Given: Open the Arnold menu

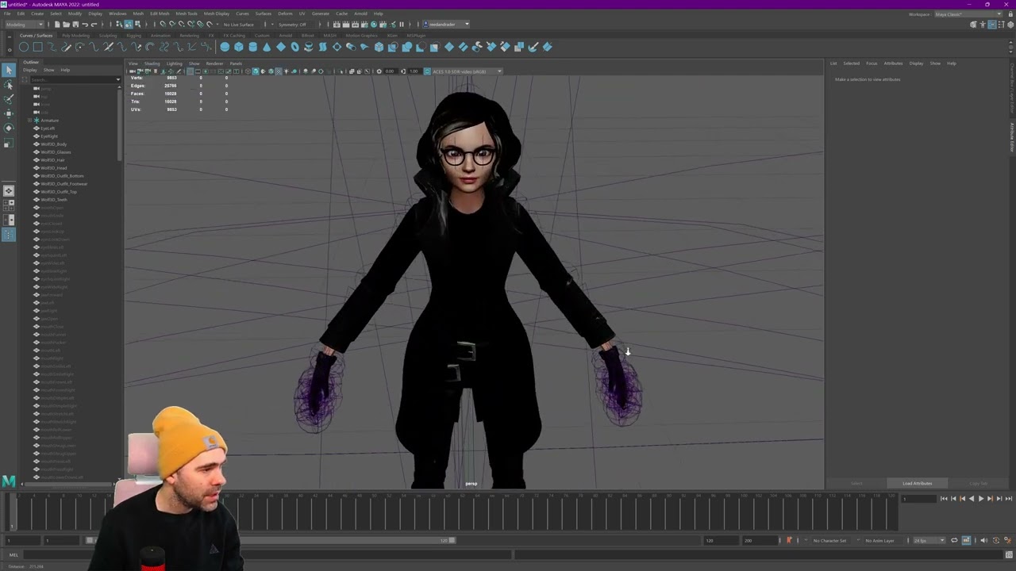Looking at the screenshot, I should click(x=360, y=13).
